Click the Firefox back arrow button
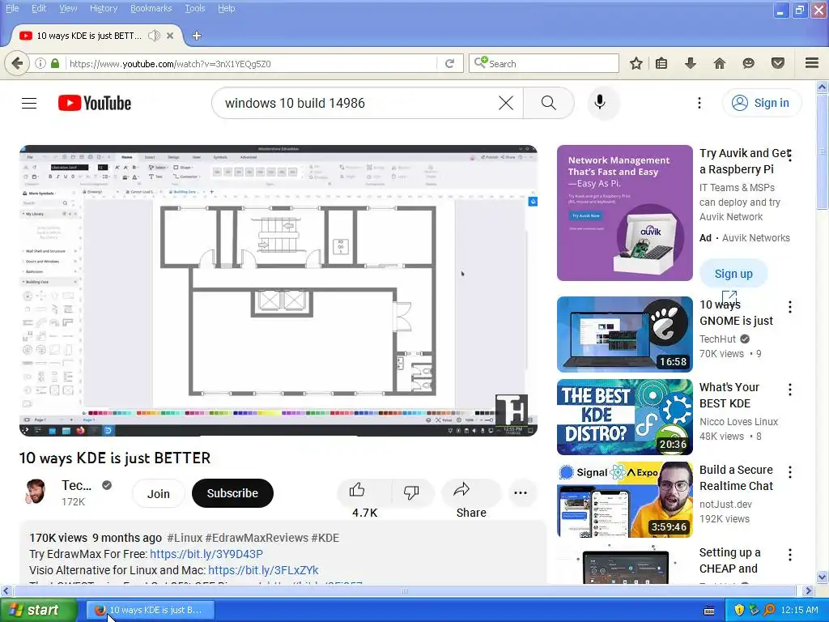Screen dimensions: 829x622 click(17, 63)
